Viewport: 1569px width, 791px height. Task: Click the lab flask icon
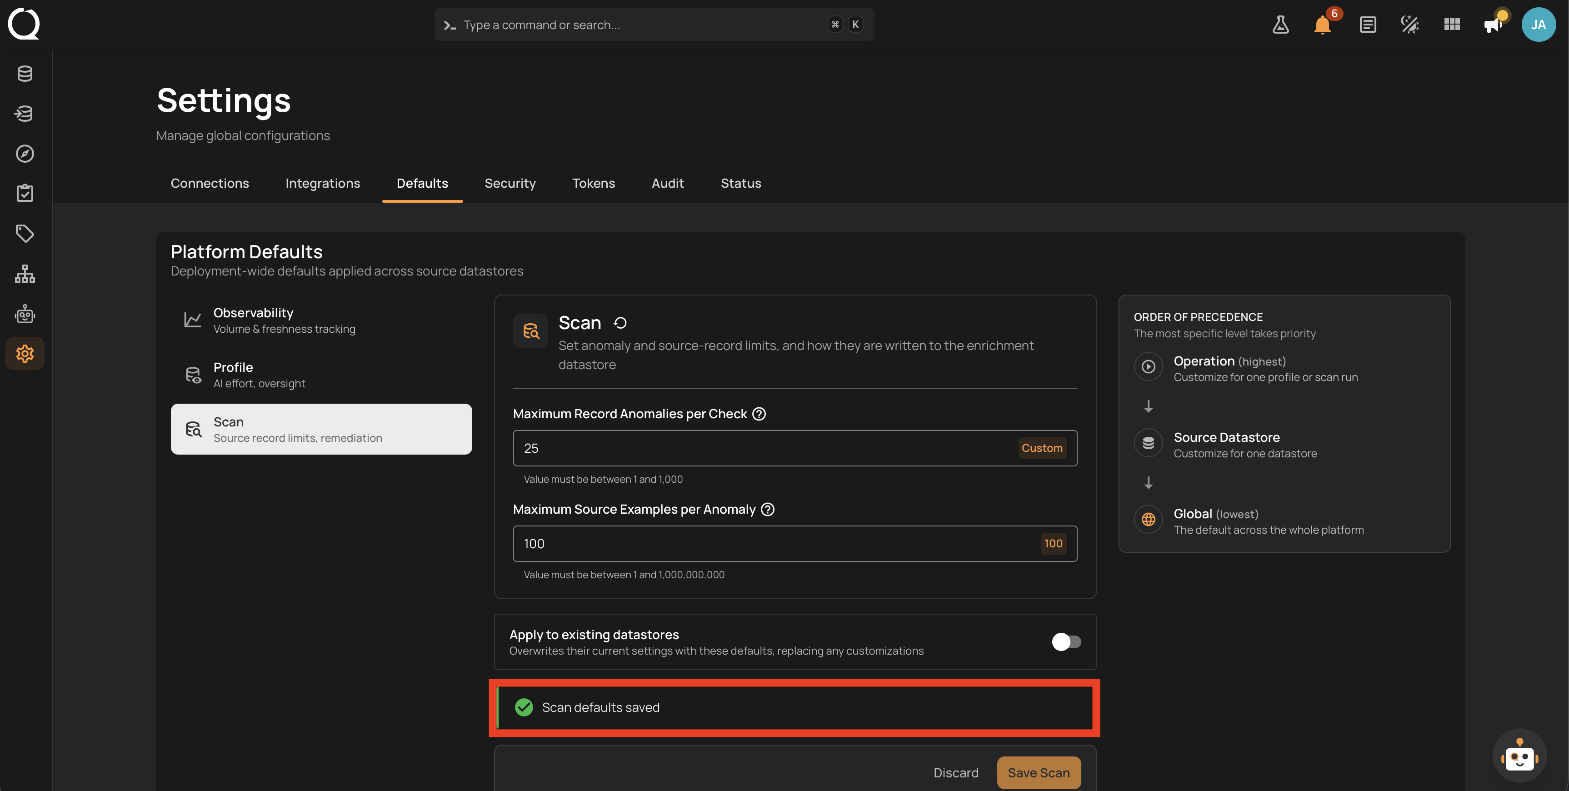click(1280, 25)
